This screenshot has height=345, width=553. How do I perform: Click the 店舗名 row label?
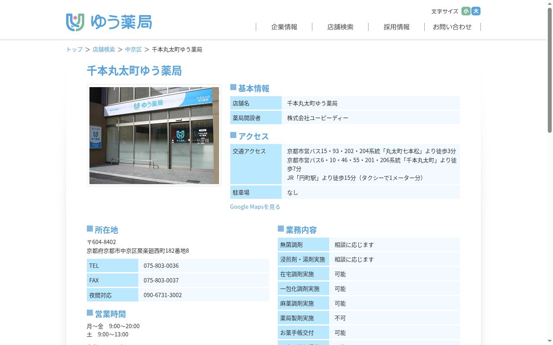(x=256, y=103)
